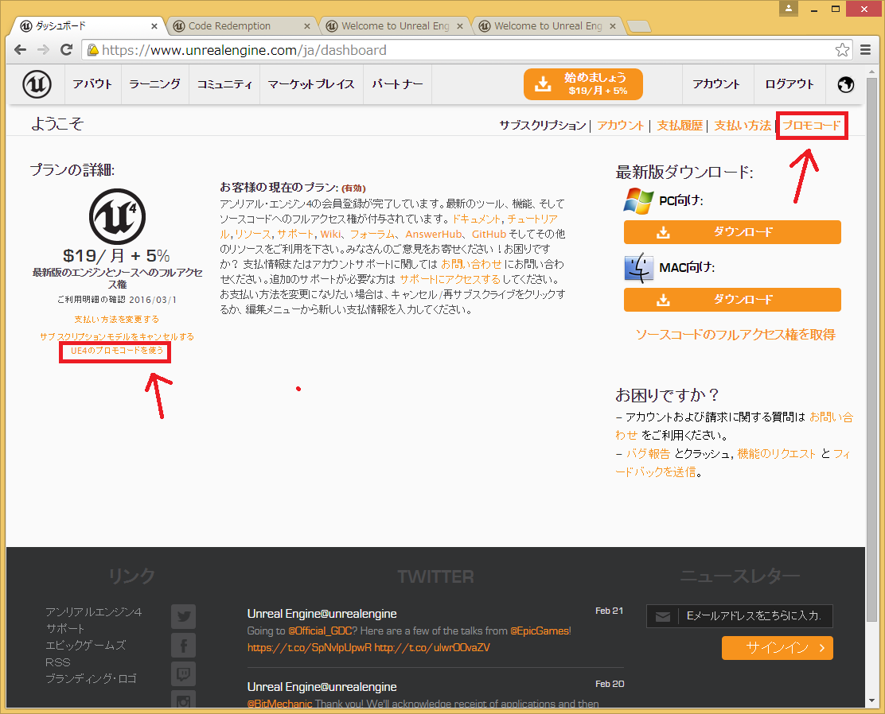Click the Facebook icon in footer

pos(183,645)
